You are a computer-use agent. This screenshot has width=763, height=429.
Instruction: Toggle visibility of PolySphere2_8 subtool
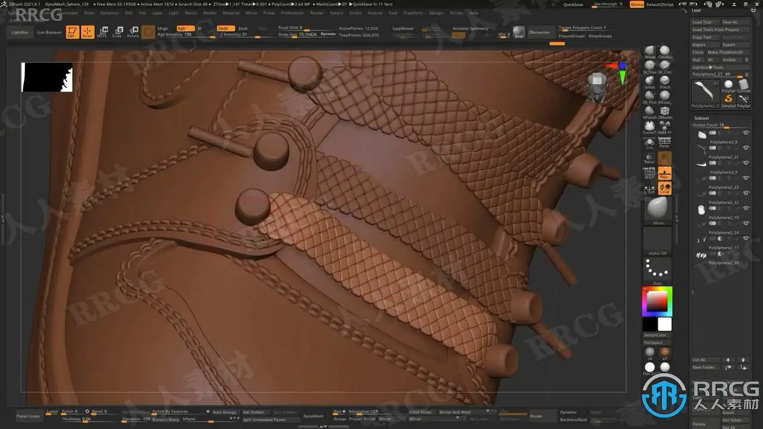point(746,132)
